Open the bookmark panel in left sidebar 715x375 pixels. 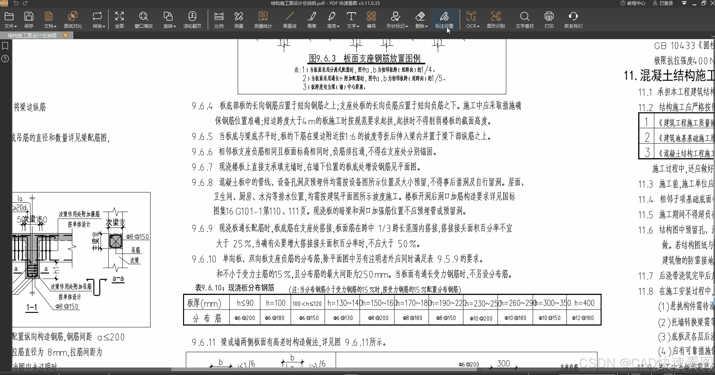5,46
